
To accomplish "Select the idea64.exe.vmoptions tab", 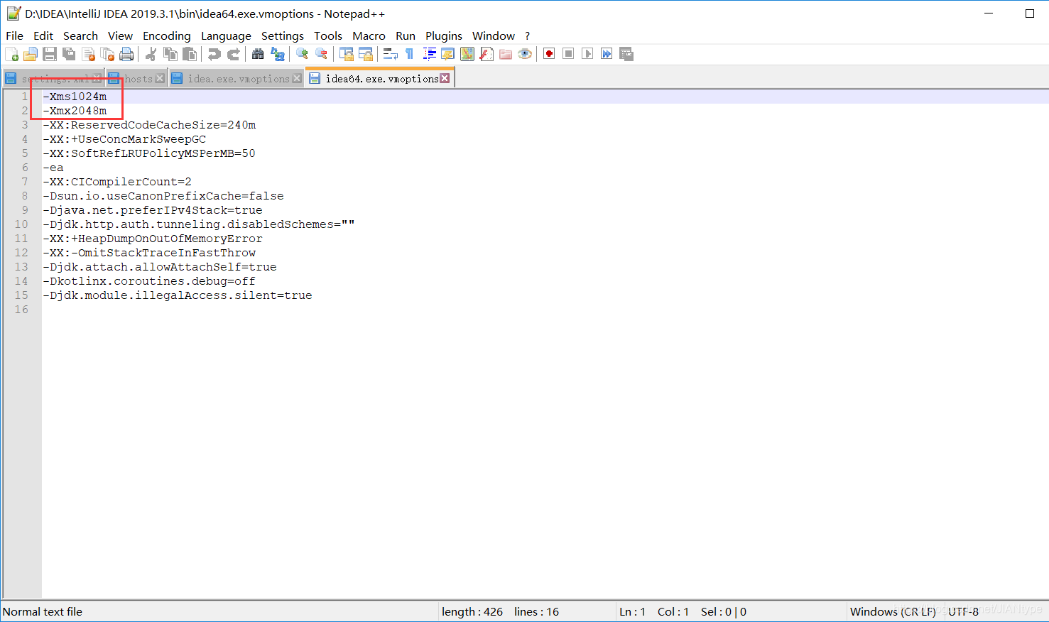I will [x=380, y=78].
